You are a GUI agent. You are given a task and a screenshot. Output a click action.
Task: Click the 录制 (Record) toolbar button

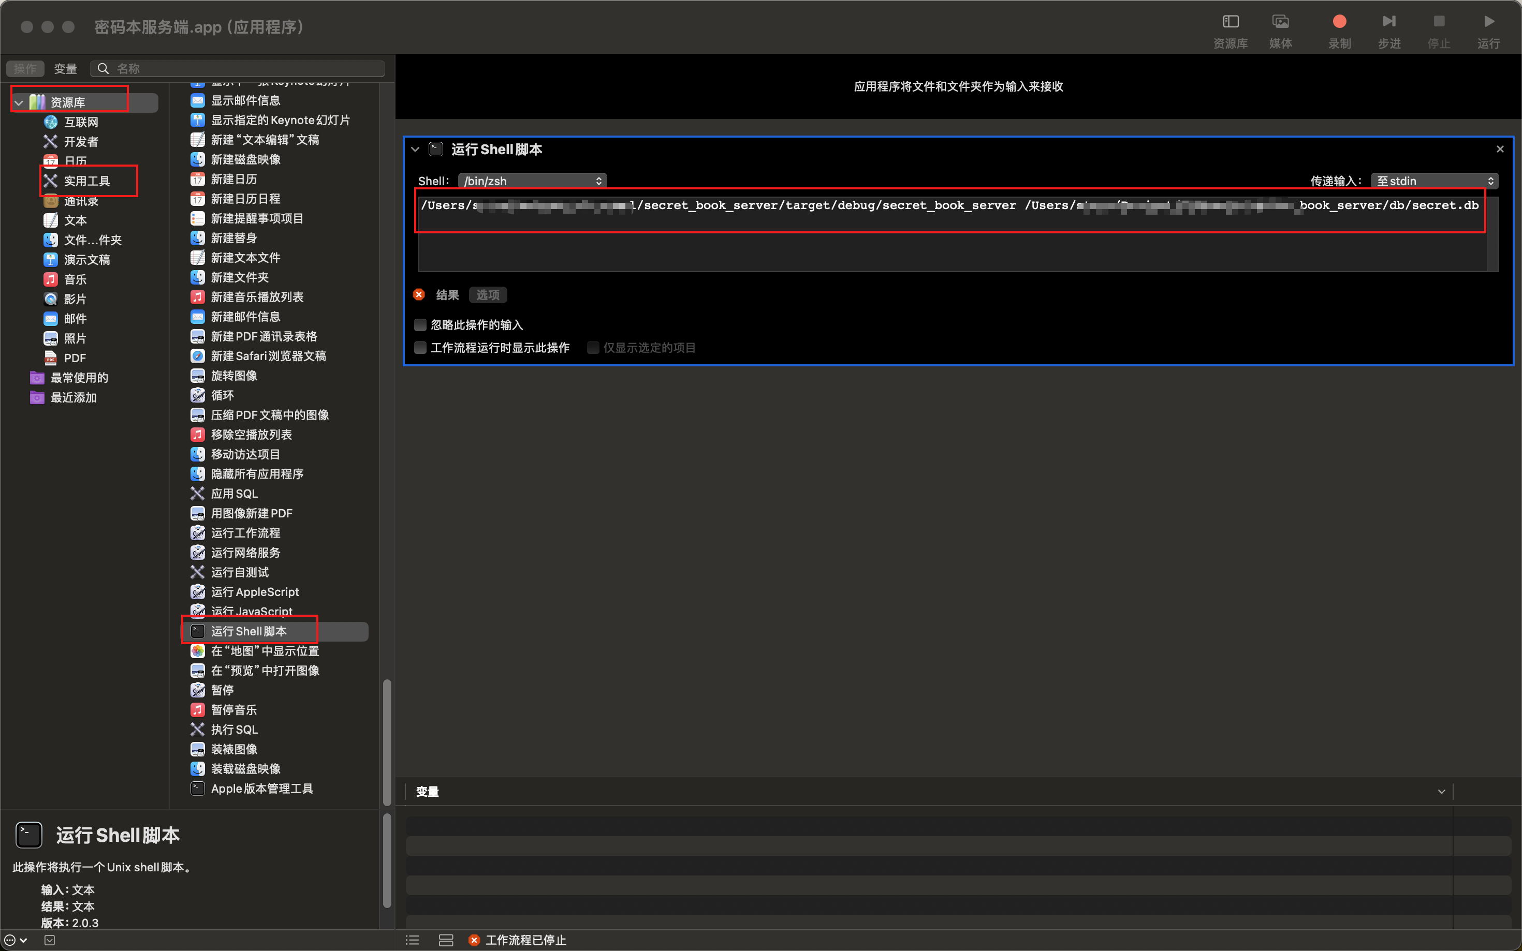(x=1339, y=22)
